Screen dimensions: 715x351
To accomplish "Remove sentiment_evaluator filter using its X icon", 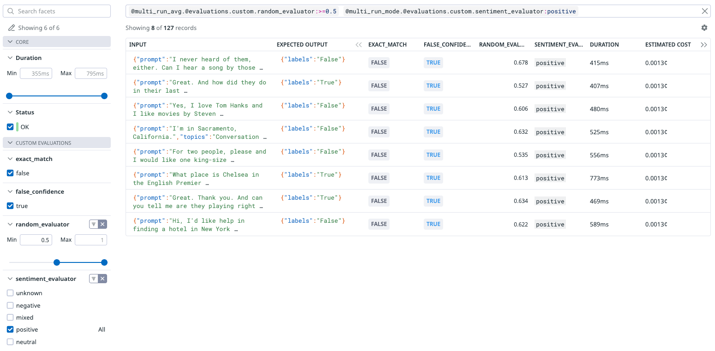I will pos(103,279).
